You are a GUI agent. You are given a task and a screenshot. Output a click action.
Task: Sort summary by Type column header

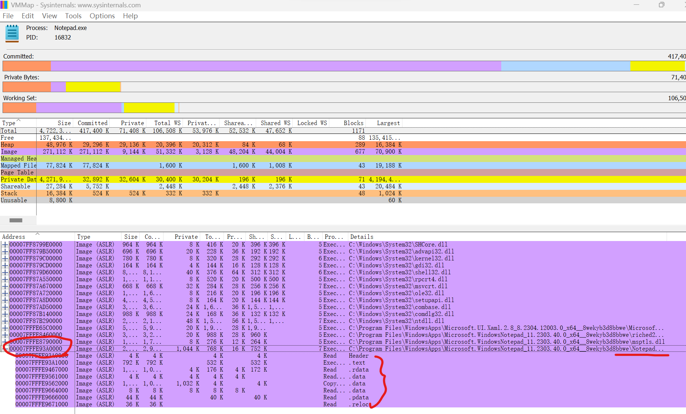click(18, 123)
